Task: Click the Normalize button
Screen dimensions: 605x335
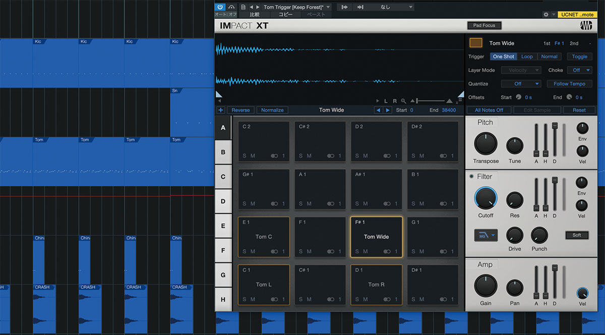Action: [272, 110]
